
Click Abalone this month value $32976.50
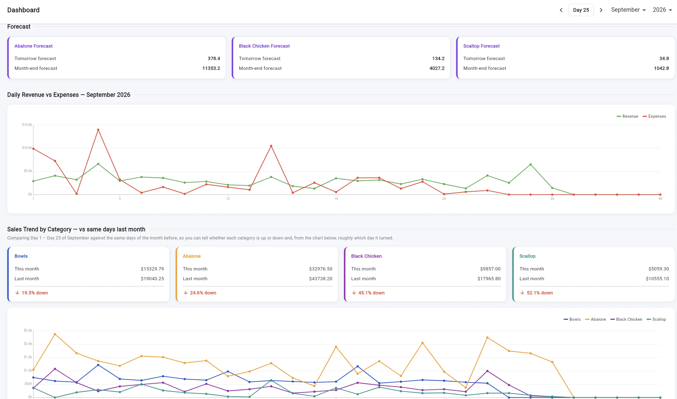click(321, 269)
